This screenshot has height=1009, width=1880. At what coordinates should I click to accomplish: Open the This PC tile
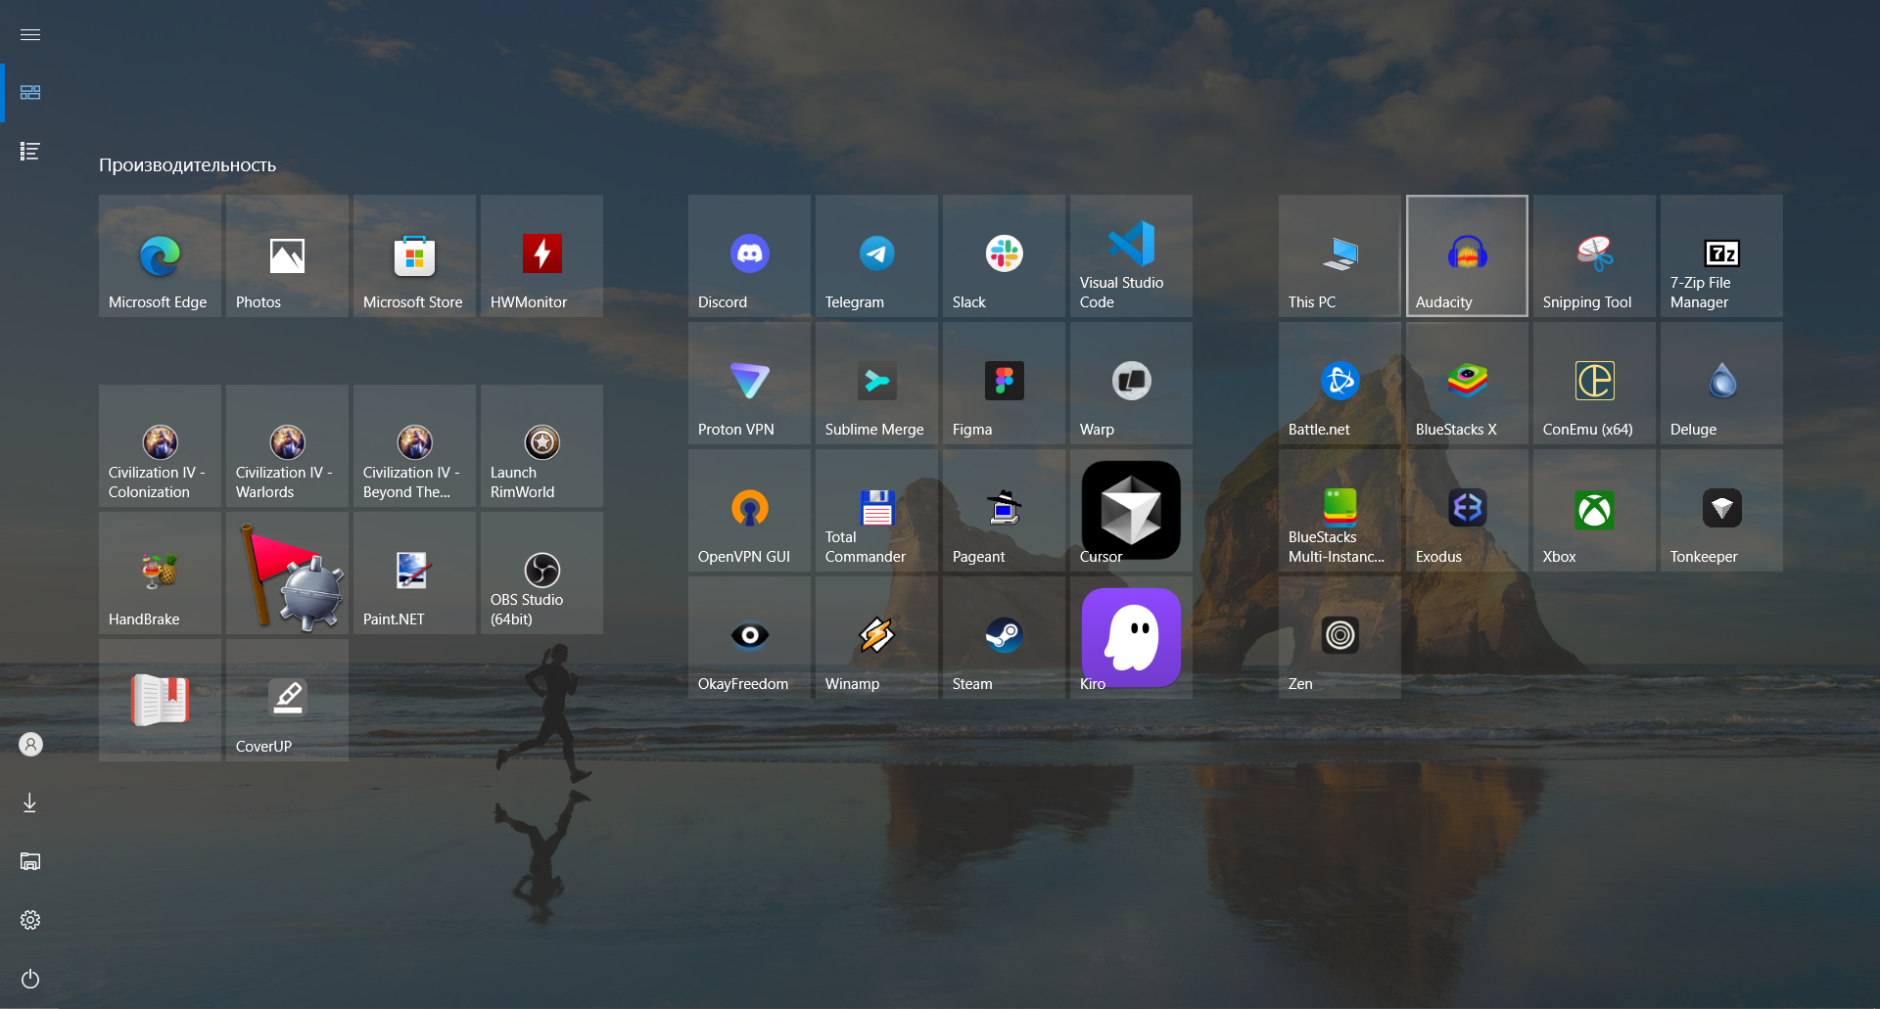tap(1339, 255)
